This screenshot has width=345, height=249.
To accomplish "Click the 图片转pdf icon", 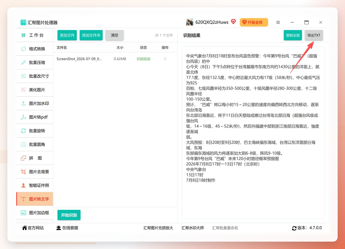I will pos(23,117).
